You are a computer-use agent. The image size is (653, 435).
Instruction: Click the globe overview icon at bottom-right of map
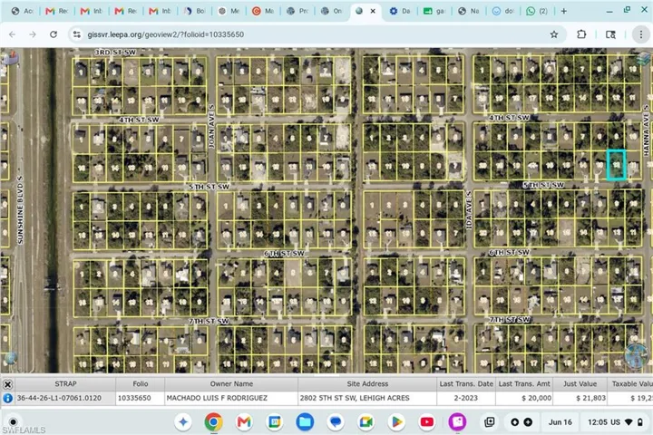(636, 356)
